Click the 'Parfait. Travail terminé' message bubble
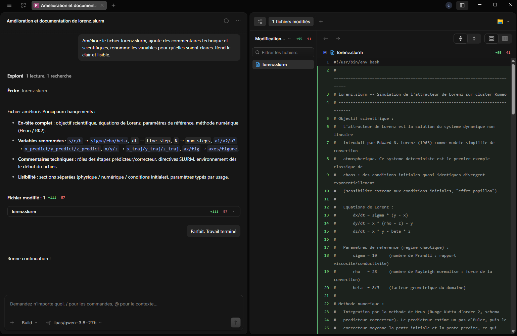This screenshot has height=336, width=517. (214, 231)
